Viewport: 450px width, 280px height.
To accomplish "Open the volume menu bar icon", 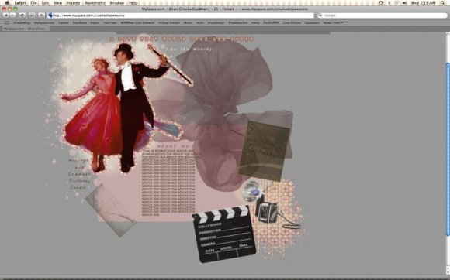I will tap(405, 3).
